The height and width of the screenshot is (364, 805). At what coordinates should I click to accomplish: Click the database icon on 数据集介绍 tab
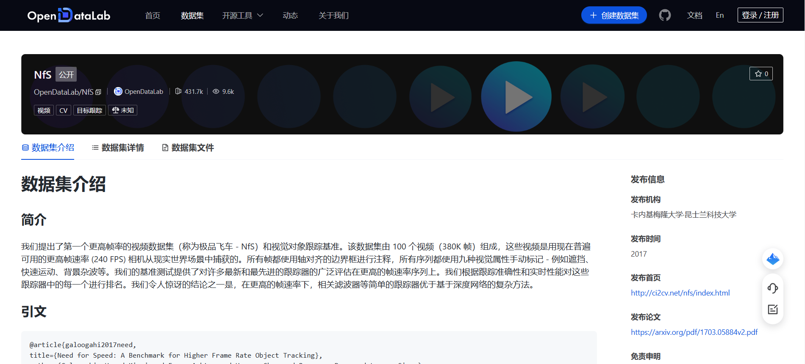coord(25,148)
